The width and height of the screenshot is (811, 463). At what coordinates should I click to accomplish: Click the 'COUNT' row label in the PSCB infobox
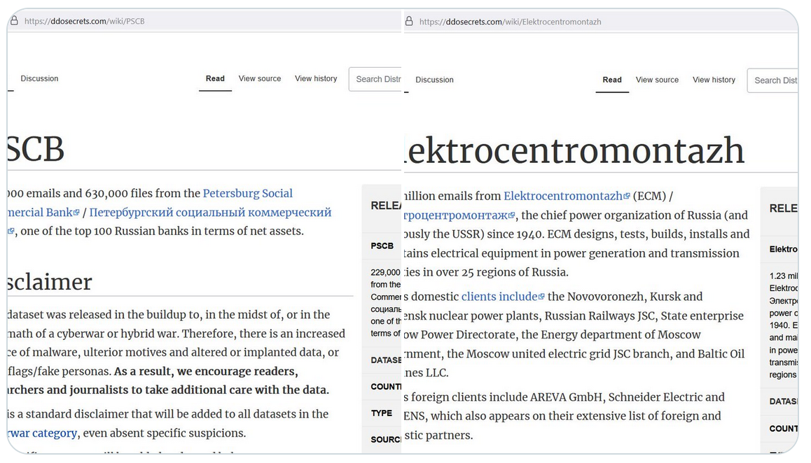coord(386,387)
